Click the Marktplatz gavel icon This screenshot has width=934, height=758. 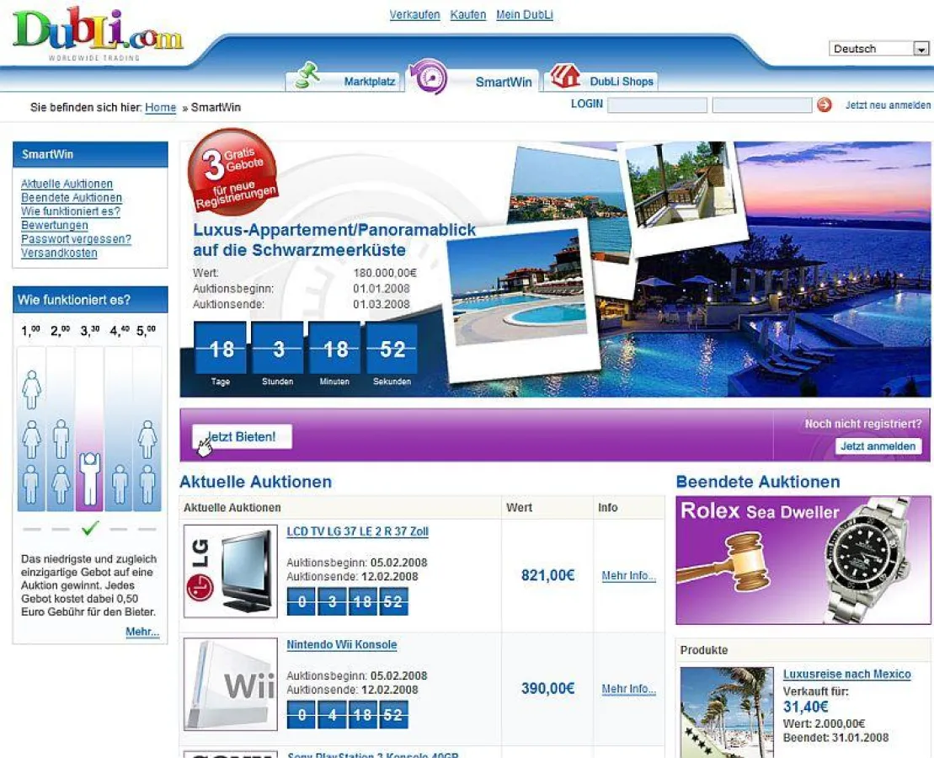point(306,75)
